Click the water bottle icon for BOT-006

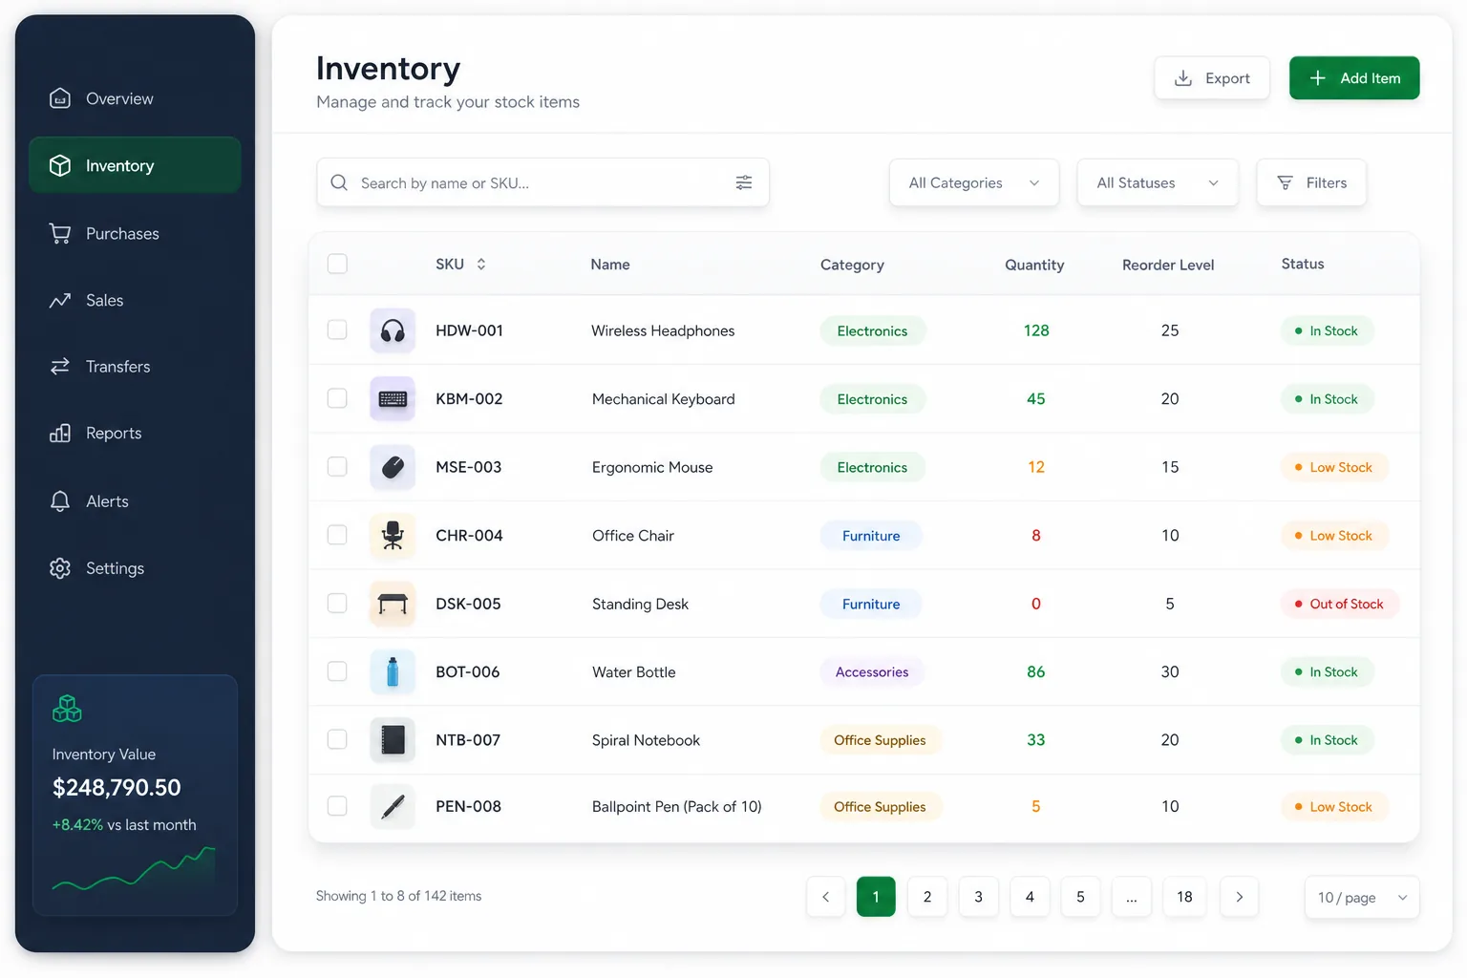tap(393, 672)
